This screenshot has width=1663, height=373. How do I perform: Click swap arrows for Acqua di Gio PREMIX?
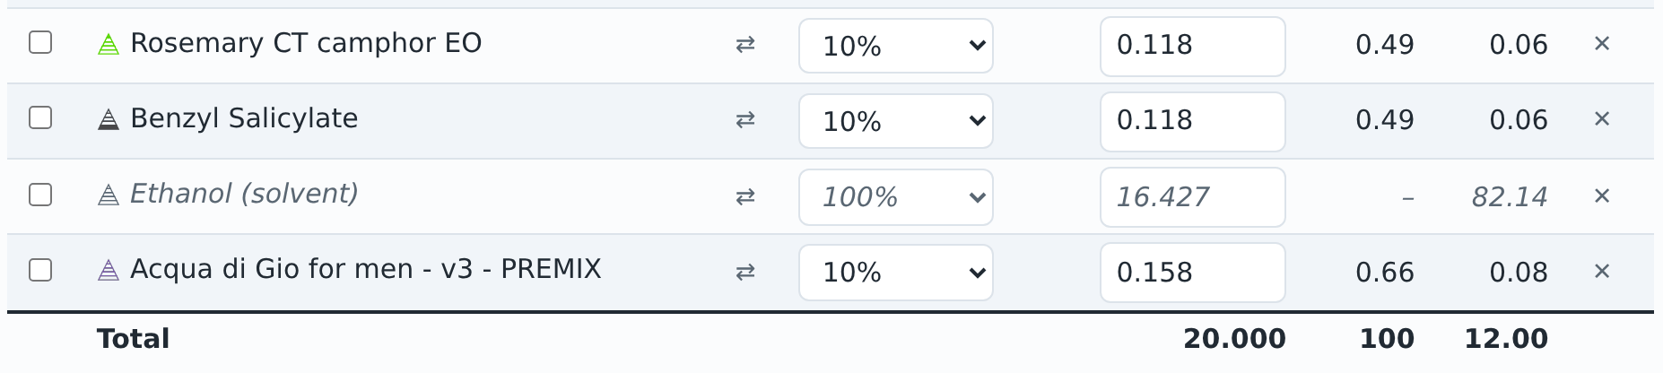(745, 273)
